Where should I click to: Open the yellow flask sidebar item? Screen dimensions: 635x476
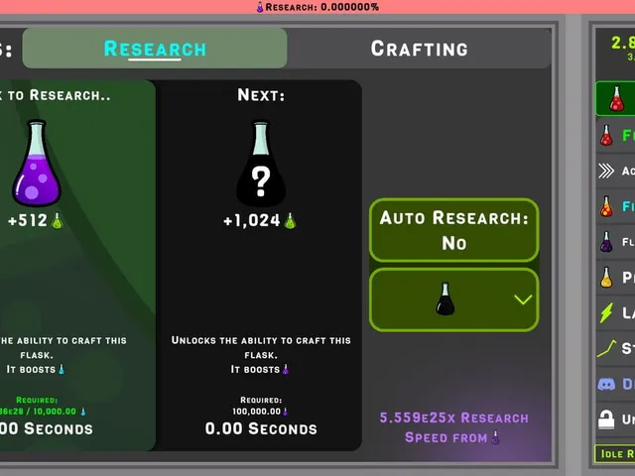615,278
